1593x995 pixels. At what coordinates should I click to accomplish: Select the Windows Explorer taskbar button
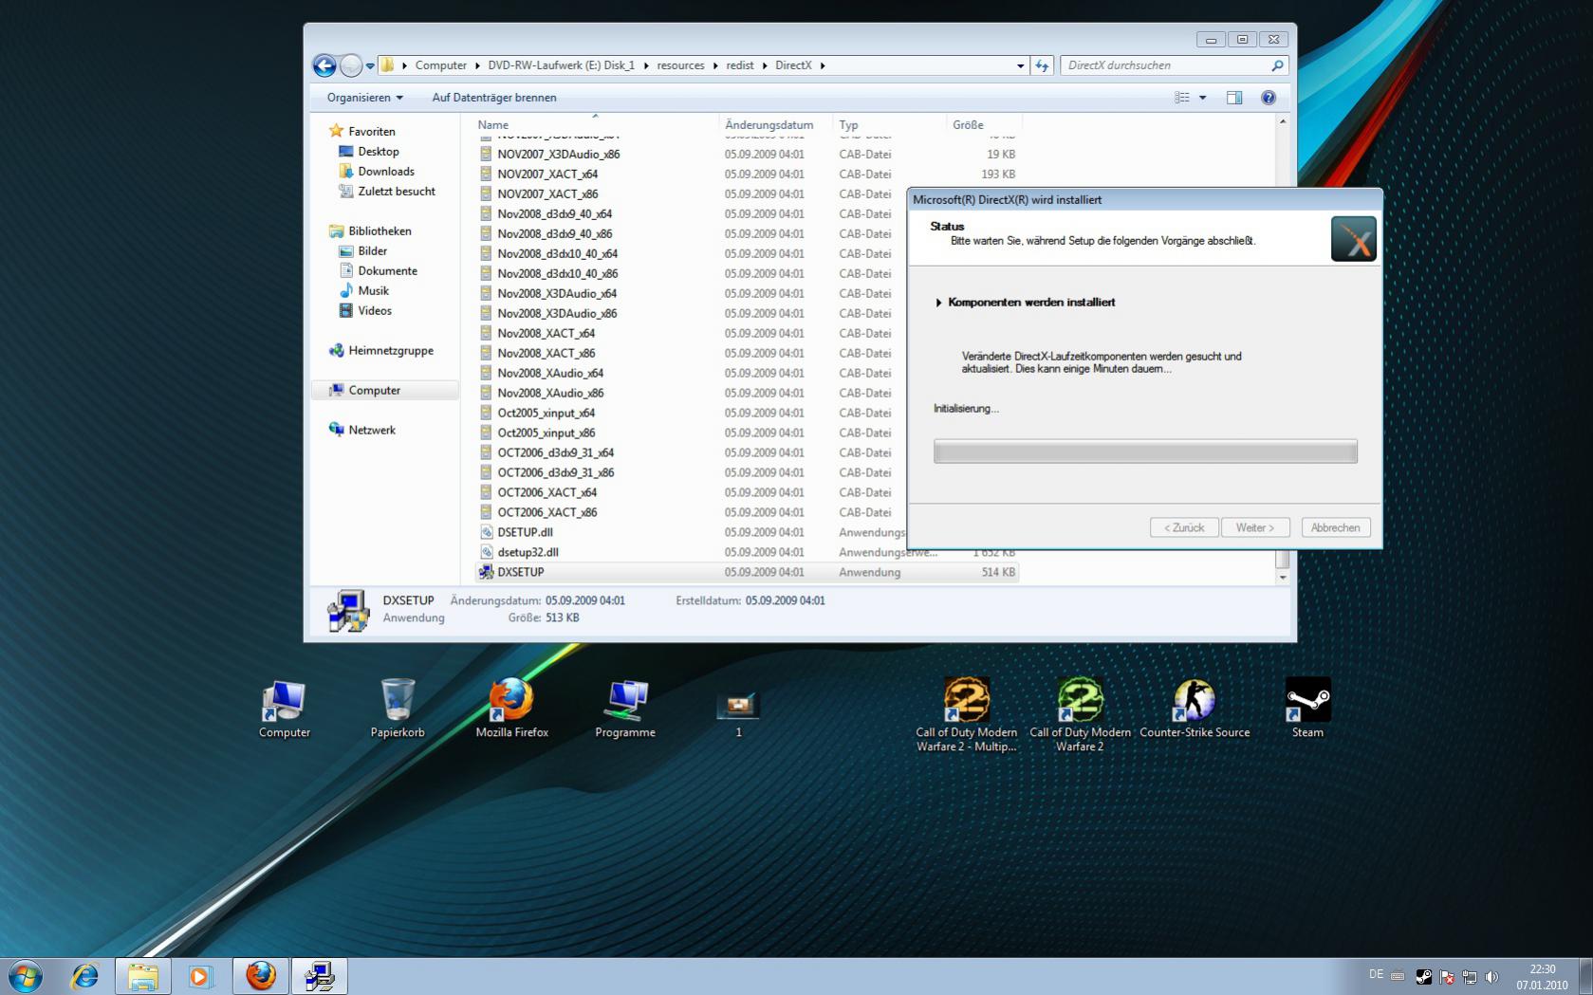142,976
